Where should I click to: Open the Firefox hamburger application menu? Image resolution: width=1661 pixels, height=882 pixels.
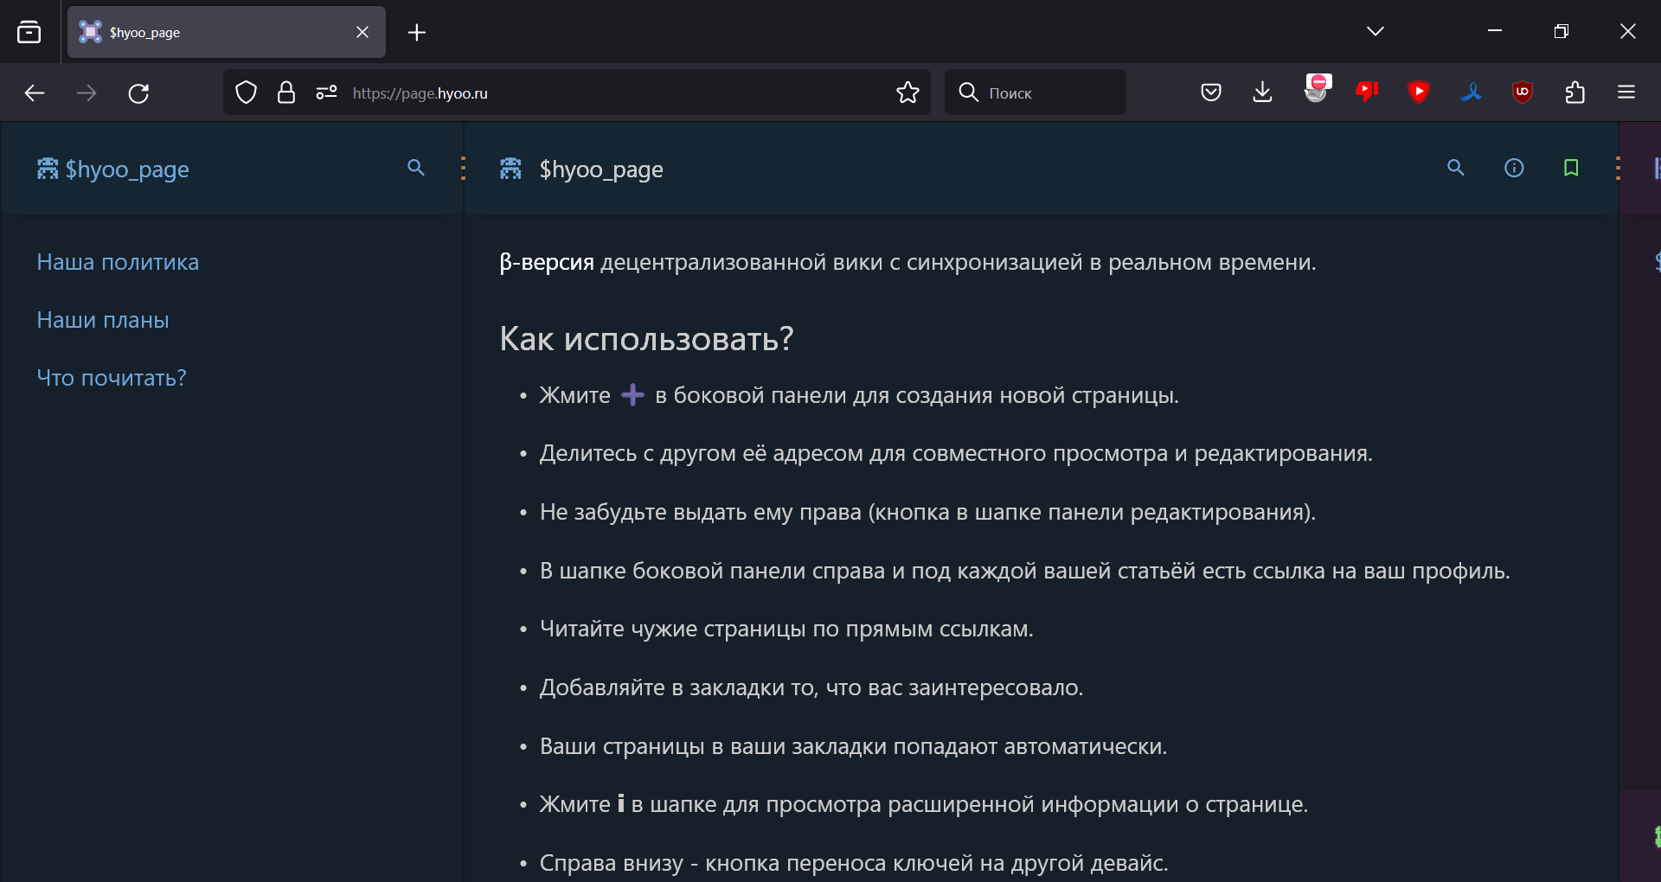pos(1626,92)
